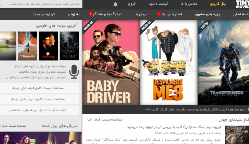Click the news post date line 23 شهریور 1396

(x=188, y=133)
